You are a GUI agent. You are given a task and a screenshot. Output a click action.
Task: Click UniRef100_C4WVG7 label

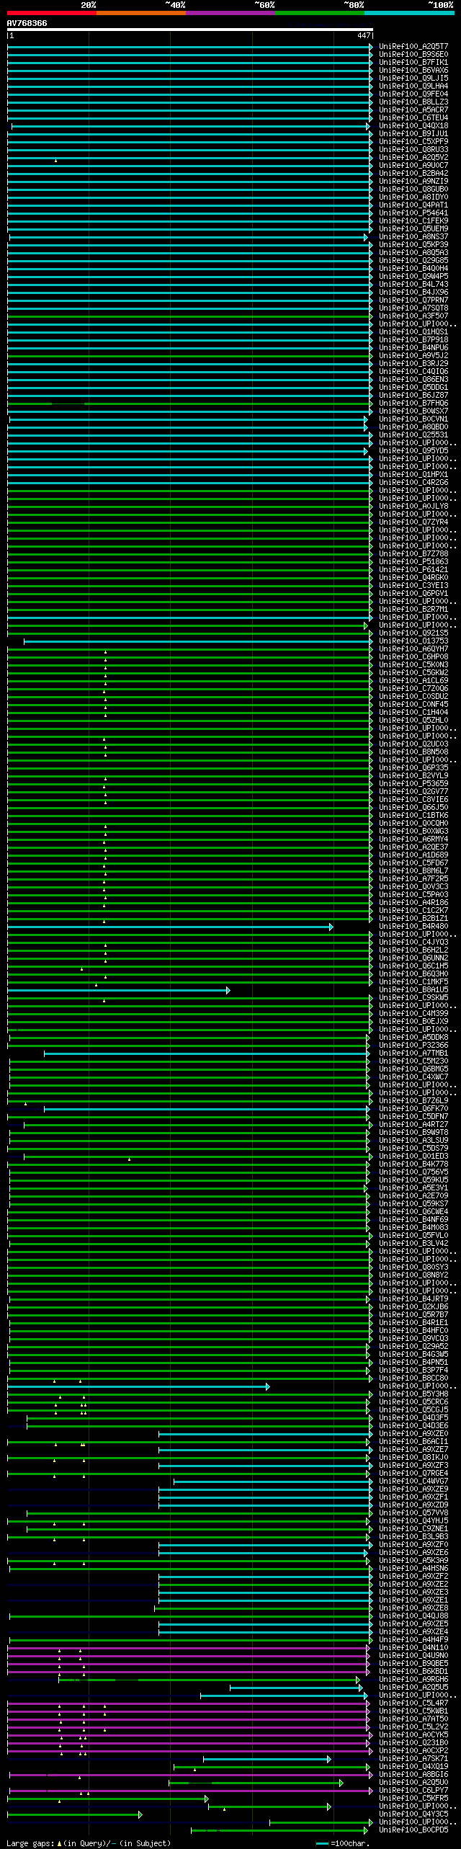tap(413, 1482)
